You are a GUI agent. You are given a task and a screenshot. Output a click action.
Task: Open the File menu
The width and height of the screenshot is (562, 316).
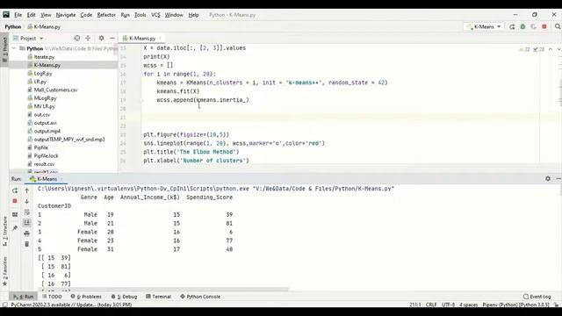pyautogui.click(x=18, y=15)
